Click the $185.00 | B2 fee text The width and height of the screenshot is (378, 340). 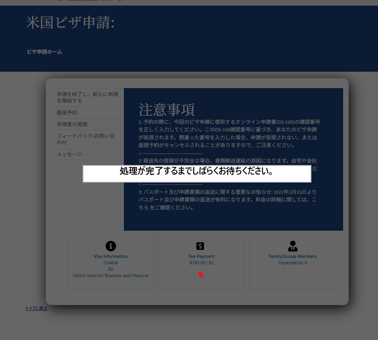202,263
